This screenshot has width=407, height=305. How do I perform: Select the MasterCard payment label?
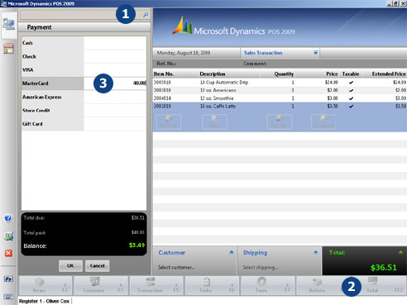click(x=36, y=83)
